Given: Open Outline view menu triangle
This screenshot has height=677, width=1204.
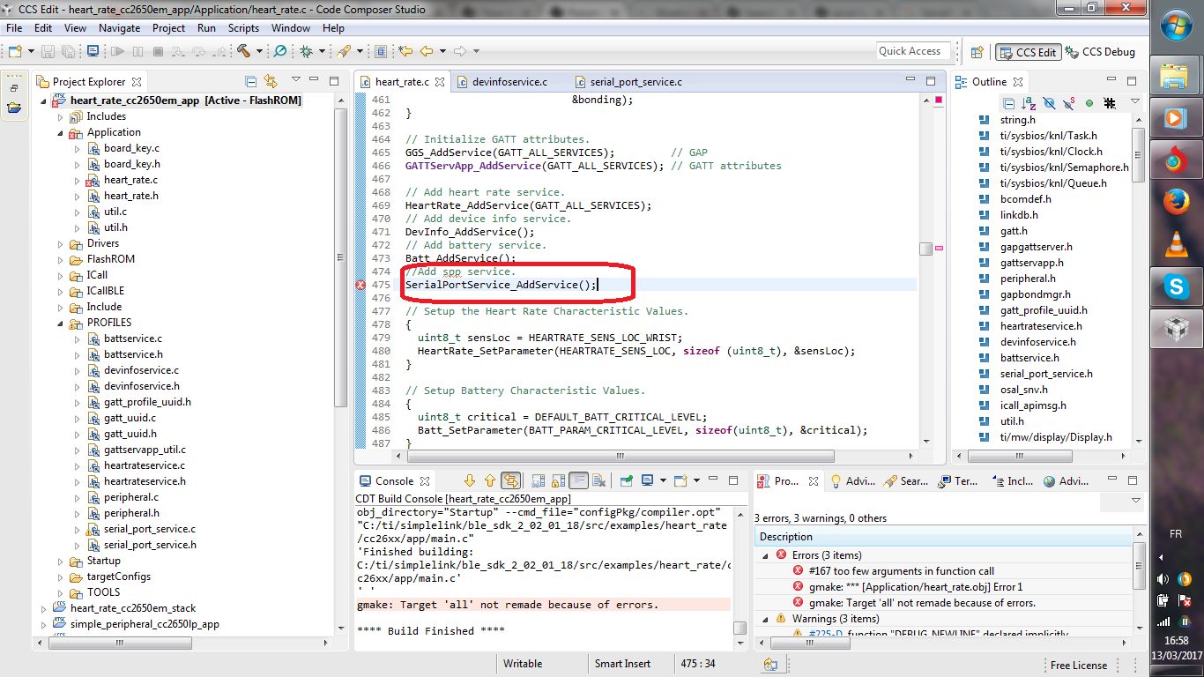Looking at the screenshot, I should 1135,101.
